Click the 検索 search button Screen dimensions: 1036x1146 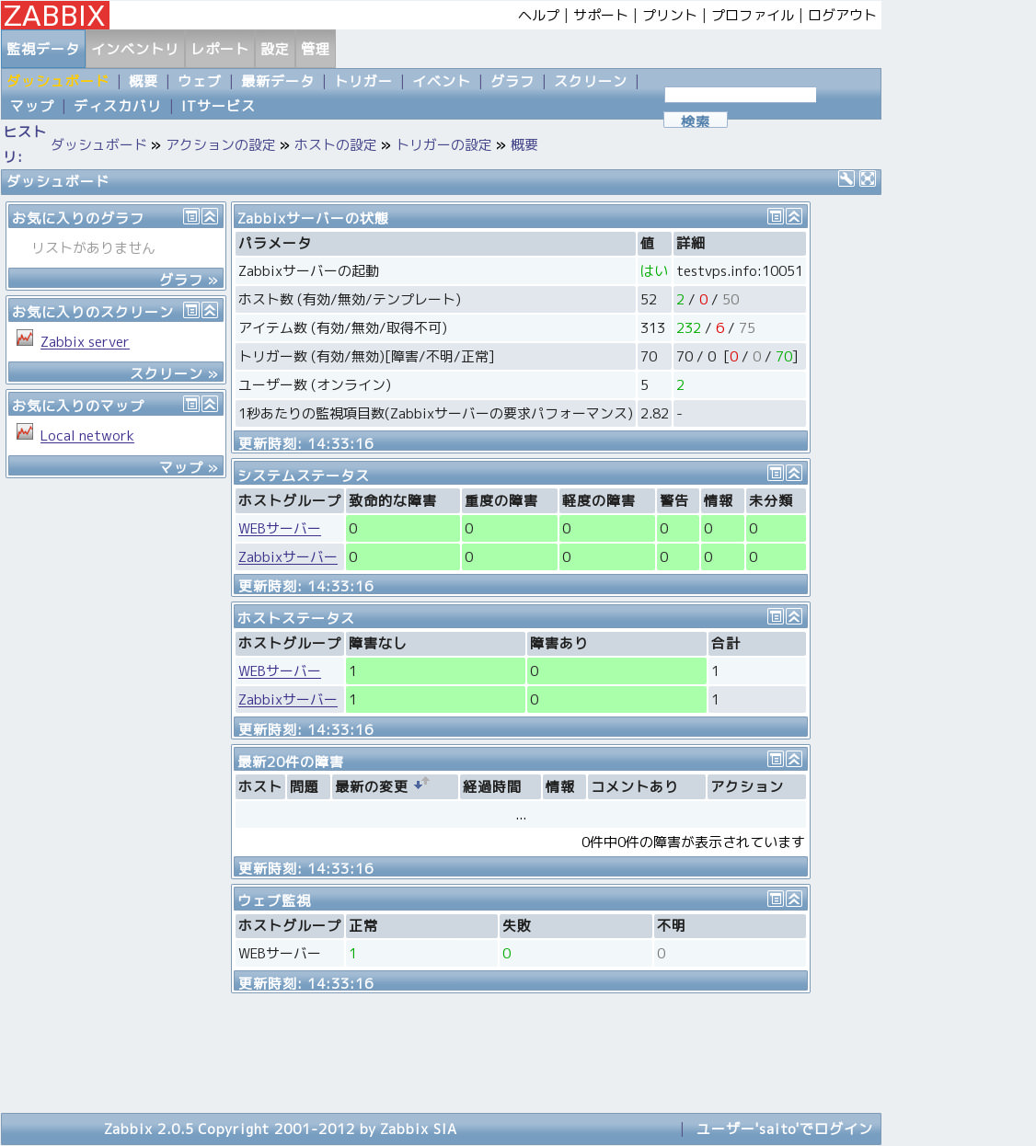pos(696,120)
